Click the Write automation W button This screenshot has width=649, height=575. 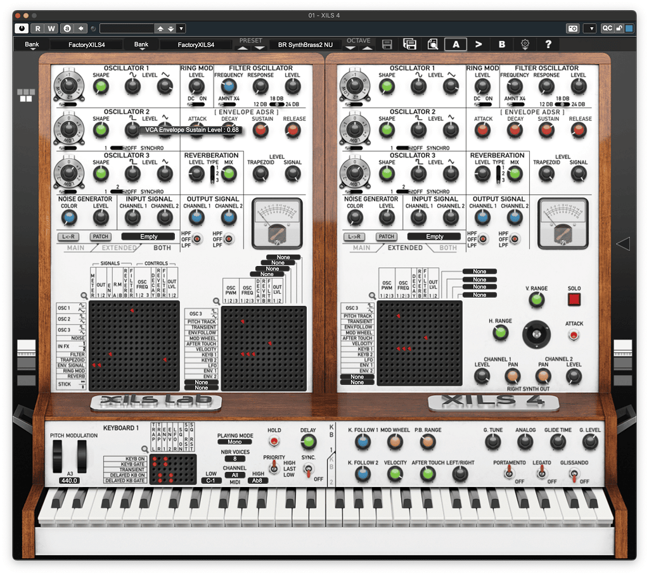(x=51, y=28)
